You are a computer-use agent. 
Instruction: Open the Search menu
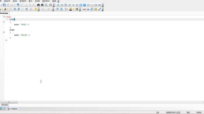[x=7, y=1]
